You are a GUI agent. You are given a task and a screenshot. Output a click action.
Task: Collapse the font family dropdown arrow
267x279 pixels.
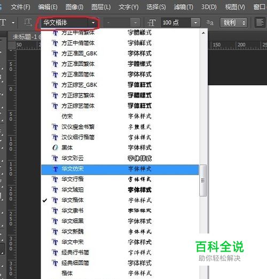click(x=93, y=22)
